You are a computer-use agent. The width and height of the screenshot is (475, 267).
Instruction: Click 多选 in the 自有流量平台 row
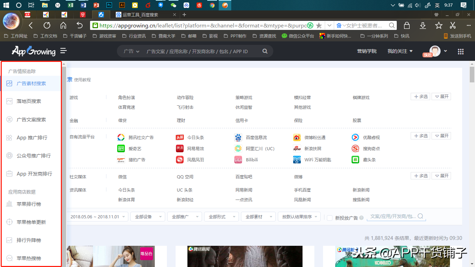pyautogui.click(x=420, y=136)
